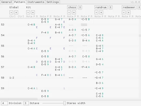Select the C-4 A E note cell
Screen dimensions: 141x106
point(33,49)
